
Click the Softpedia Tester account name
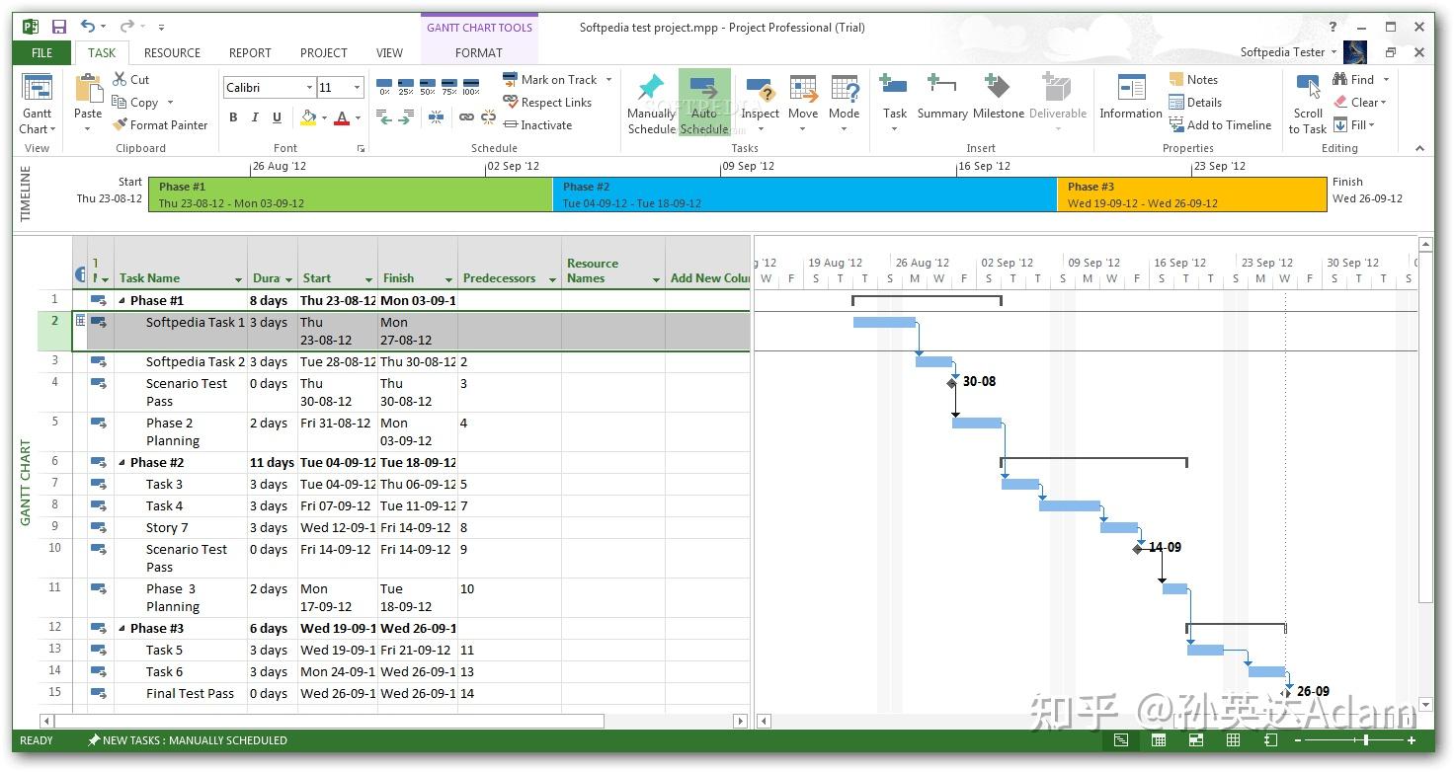click(1282, 52)
